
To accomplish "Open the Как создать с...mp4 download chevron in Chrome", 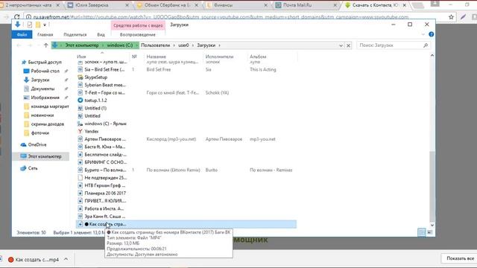I will pos(66,260).
